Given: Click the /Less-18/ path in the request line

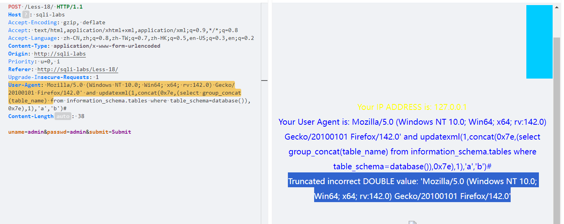Looking at the screenshot, I should pos(39,7).
